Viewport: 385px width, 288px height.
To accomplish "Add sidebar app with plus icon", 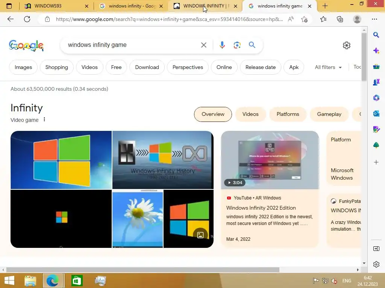I will [376, 162].
